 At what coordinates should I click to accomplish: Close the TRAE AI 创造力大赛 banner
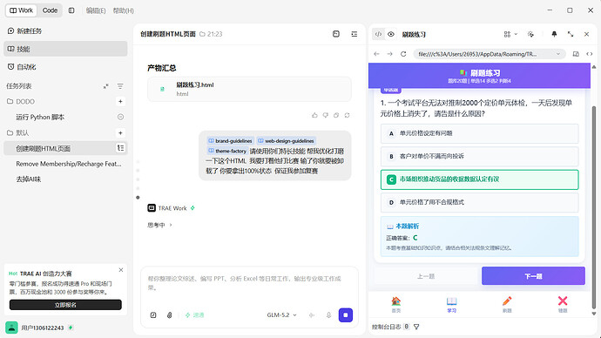tap(121, 270)
